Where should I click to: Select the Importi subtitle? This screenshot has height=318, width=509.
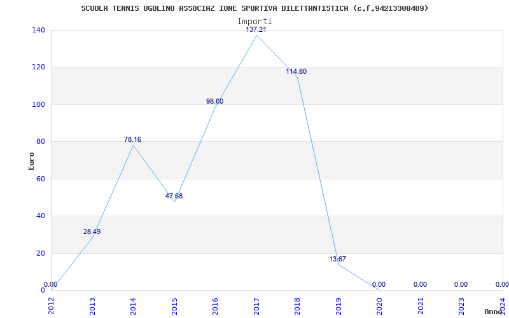tap(254, 22)
